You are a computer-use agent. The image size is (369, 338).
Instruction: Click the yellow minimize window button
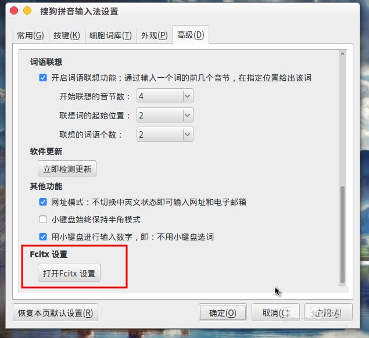[x=27, y=10]
